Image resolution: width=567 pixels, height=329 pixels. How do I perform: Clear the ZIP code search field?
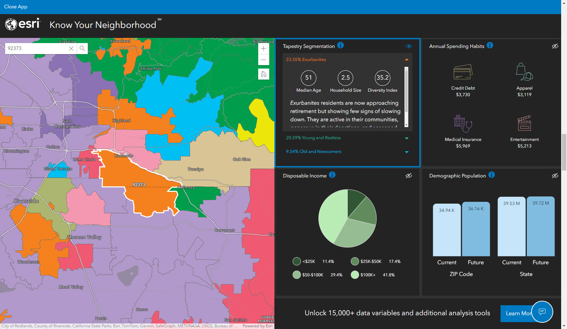click(x=71, y=48)
